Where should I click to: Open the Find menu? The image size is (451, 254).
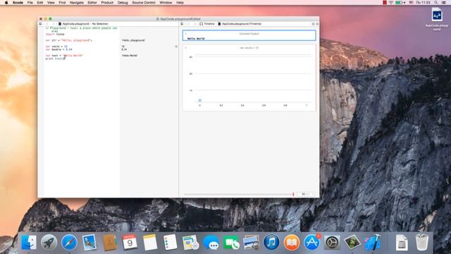(x=62, y=3)
